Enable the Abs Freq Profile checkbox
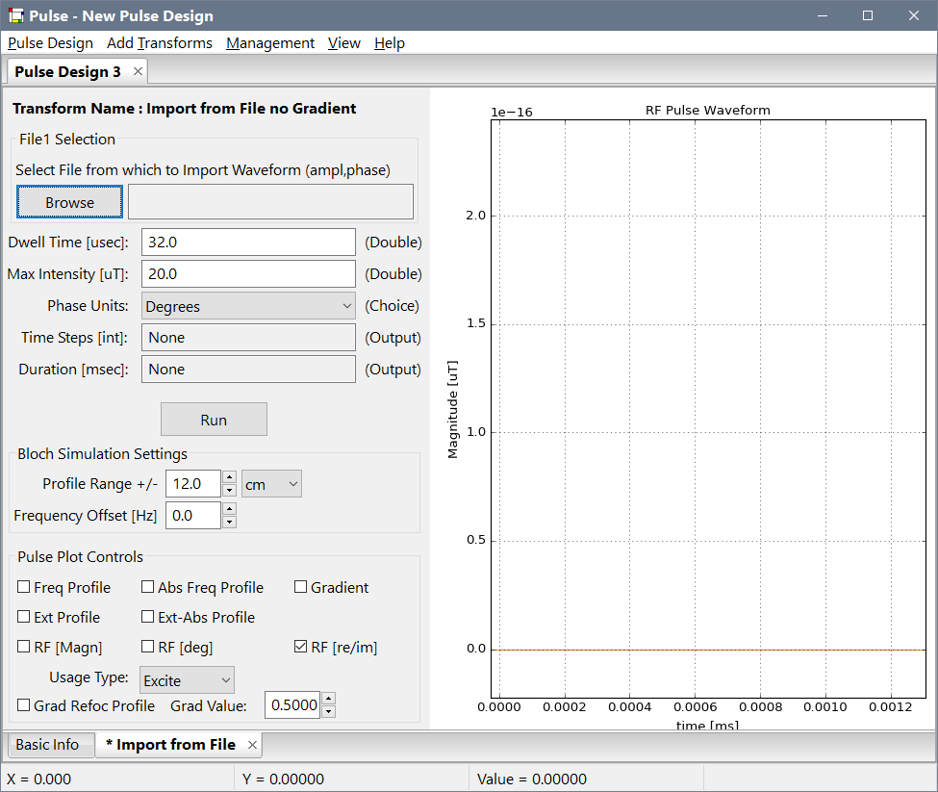 point(148,587)
